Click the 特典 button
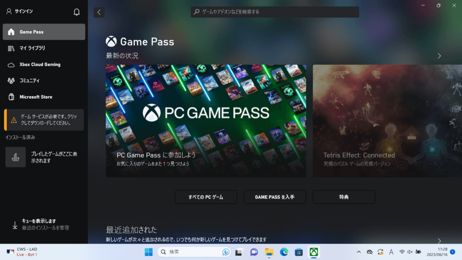This screenshot has height=260, width=462. (343, 197)
